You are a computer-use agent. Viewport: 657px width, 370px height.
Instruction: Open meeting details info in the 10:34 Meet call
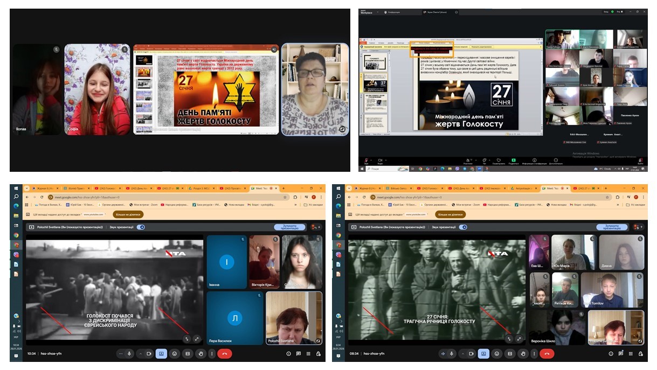(289, 354)
